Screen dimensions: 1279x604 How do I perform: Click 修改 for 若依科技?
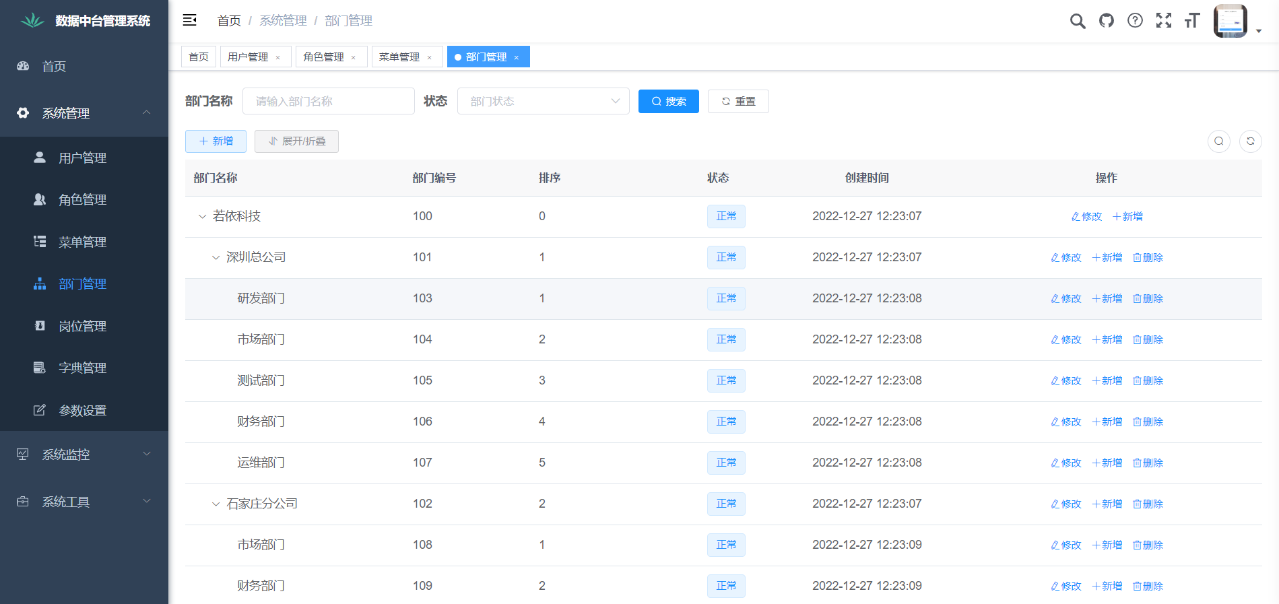point(1086,216)
